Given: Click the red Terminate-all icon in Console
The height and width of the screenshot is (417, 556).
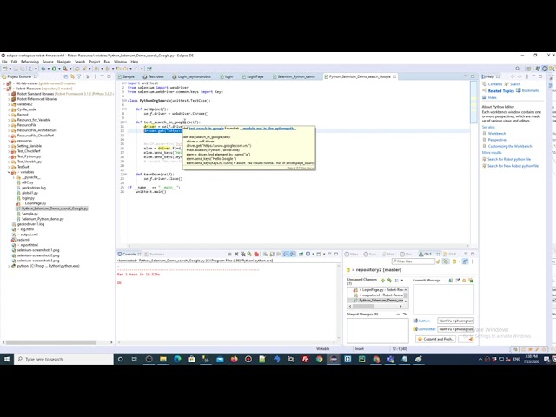Looking at the screenshot, I should coord(256,255).
